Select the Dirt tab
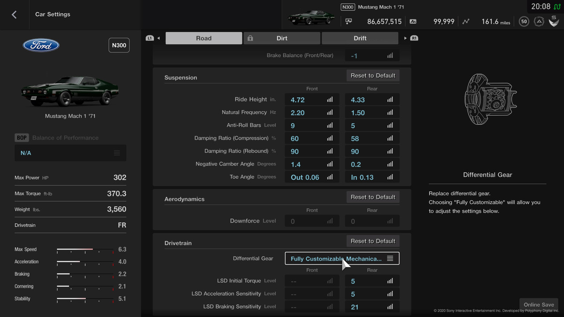Screen dimensions: 564x317 pos(282,38)
